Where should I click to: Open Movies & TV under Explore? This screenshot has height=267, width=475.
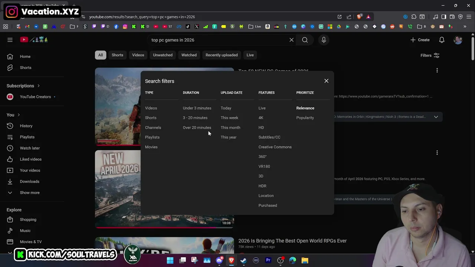tap(31, 242)
